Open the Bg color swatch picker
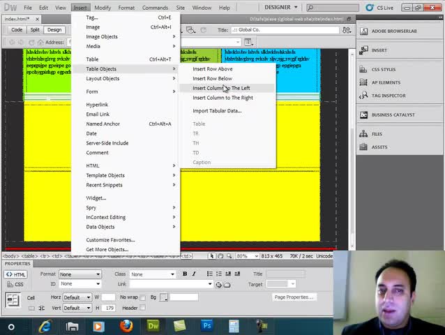The width and height of the screenshot is (445, 335). (163, 297)
